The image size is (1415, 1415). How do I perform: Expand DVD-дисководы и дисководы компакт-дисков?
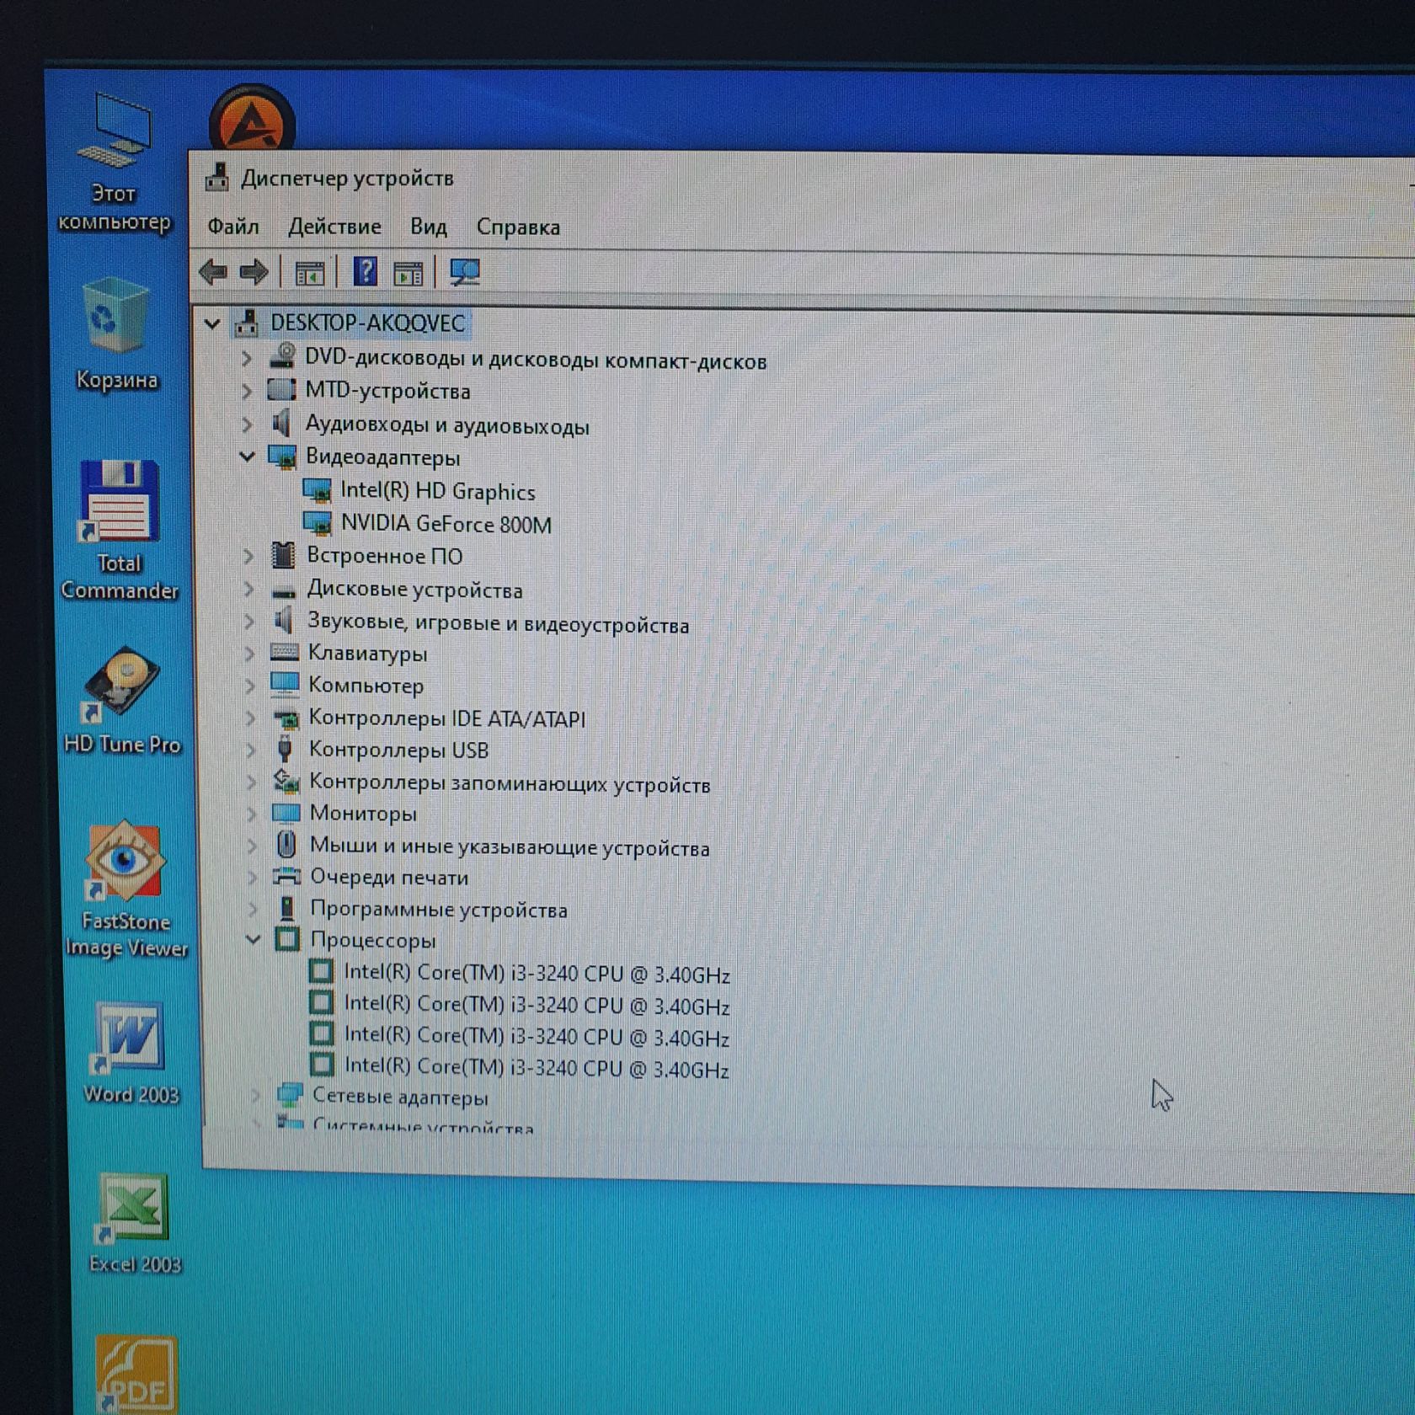tap(246, 359)
